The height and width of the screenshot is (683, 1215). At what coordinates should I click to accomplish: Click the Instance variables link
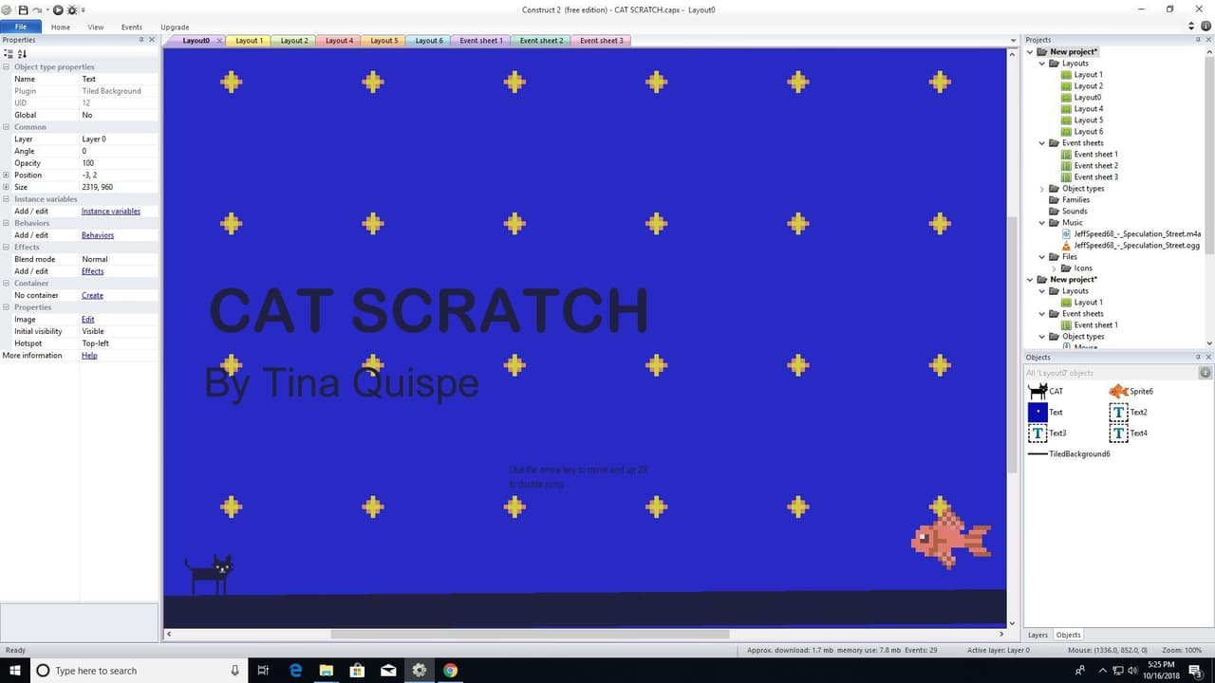click(x=111, y=212)
